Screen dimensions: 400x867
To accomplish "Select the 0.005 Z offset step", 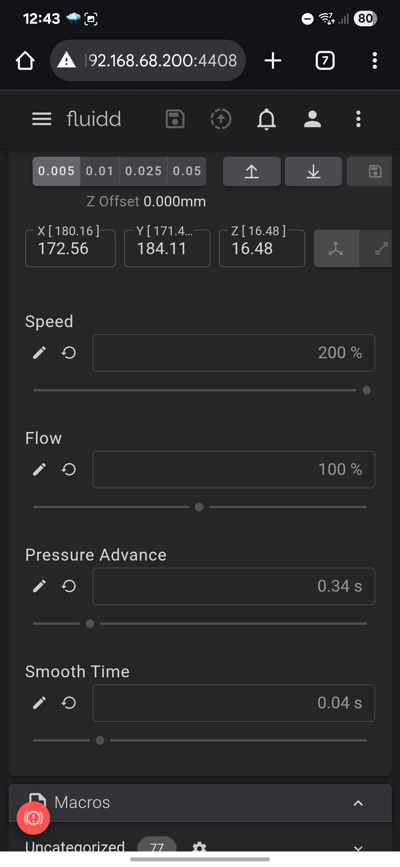I will (x=56, y=171).
